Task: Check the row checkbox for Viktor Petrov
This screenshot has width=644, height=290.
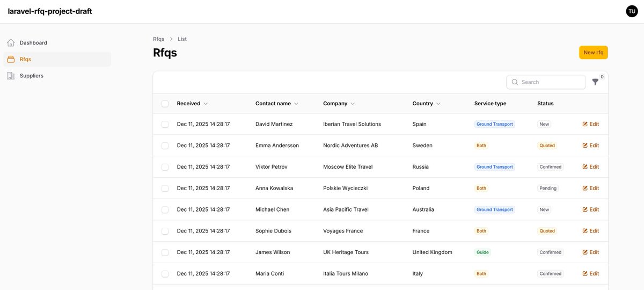Action: pos(165,167)
